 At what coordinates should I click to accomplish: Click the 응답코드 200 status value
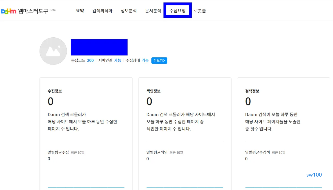point(90,60)
